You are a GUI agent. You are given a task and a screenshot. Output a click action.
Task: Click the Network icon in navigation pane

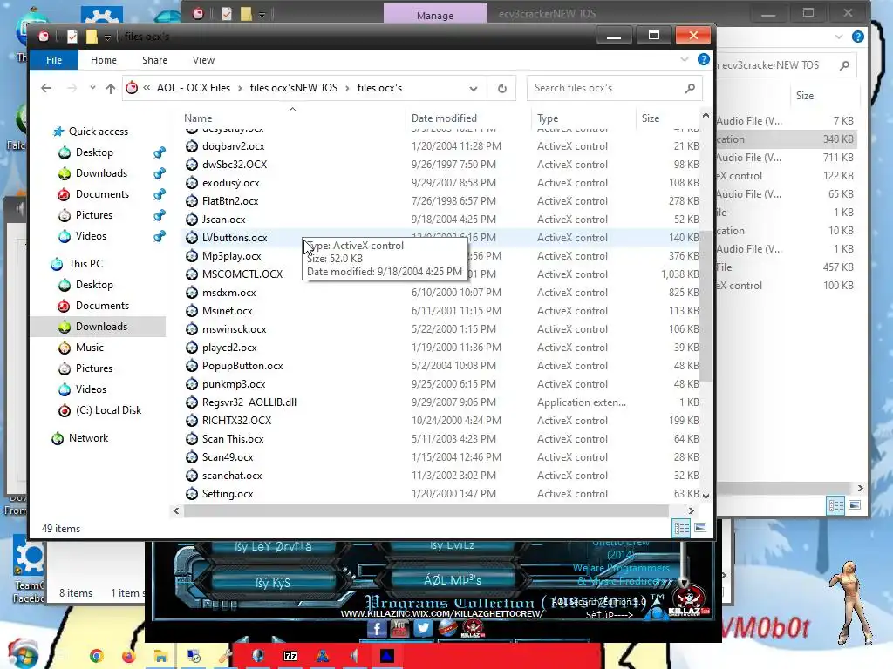[x=58, y=438]
